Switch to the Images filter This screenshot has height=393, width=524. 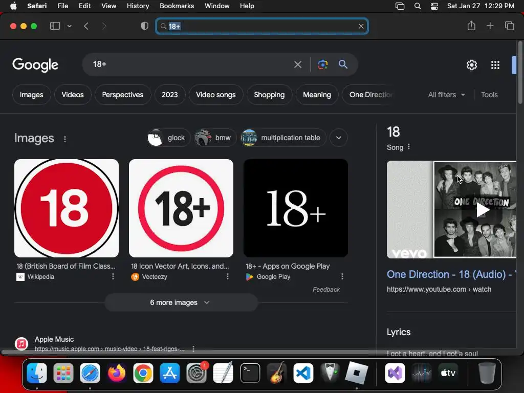[31, 95]
